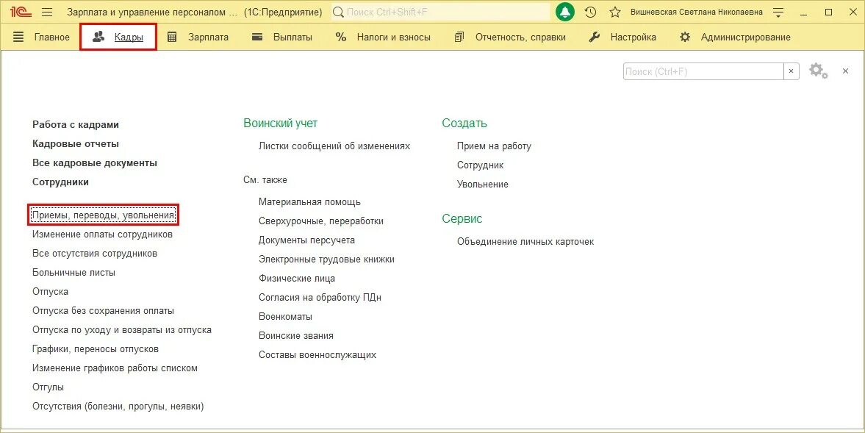Image resolution: width=865 pixels, height=433 pixels.
Task: Open Все кадровые документы
Action: point(94,162)
